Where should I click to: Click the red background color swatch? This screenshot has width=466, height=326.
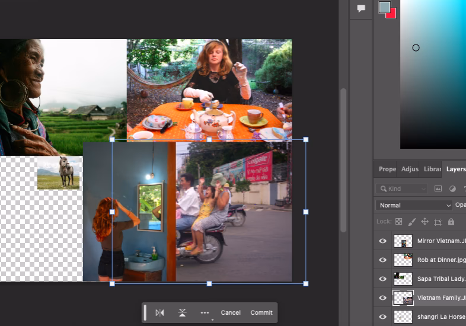point(393,15)
